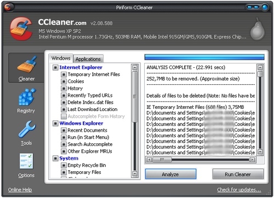The height and width of the screenshot is (198, 274).
Task: Switch to the Applications tab
Action: click(88, 59)
